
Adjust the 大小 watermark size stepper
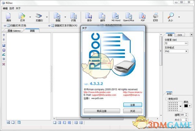(x=186, y=120)
